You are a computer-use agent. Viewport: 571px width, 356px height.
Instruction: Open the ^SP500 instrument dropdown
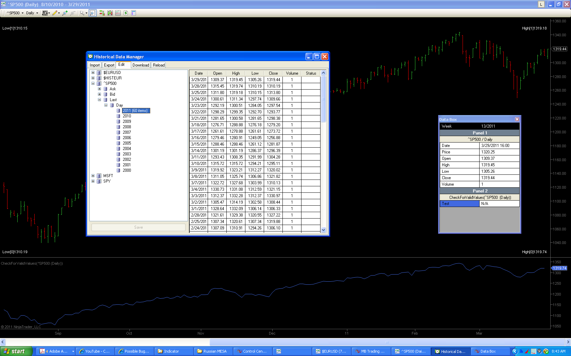[15, 13]
